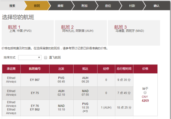
Task: Enable the 直飞航班 checkbox
Action: pos(46,58)
